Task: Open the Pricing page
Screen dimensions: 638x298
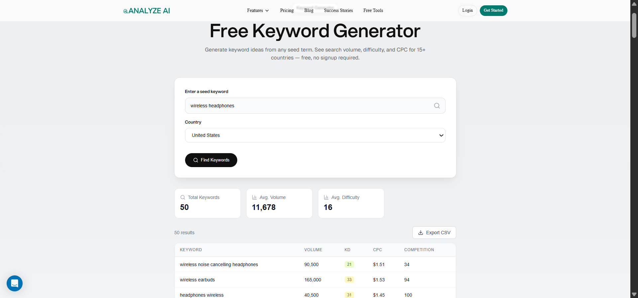Action: point(287,11)
